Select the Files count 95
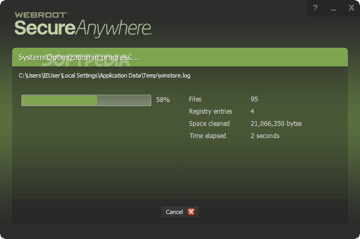Screen dimensions: 360x239 click(x=254, y=99)
